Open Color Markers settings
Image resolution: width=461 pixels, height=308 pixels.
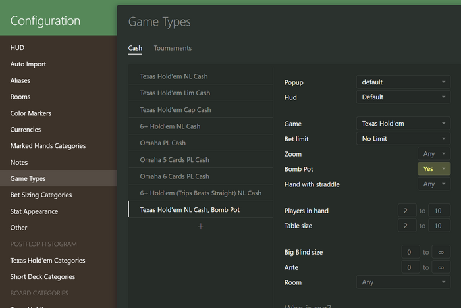(x=31, y=113)
